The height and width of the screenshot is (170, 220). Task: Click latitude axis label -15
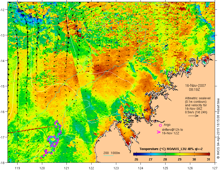(2, 86)
